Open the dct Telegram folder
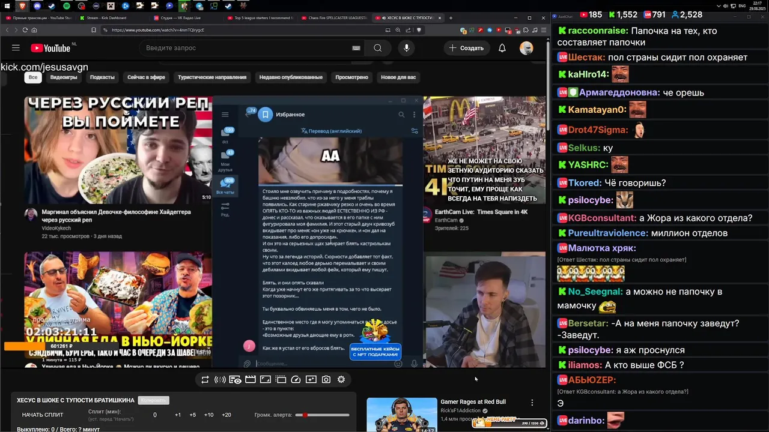 click(x=226, y=135)
